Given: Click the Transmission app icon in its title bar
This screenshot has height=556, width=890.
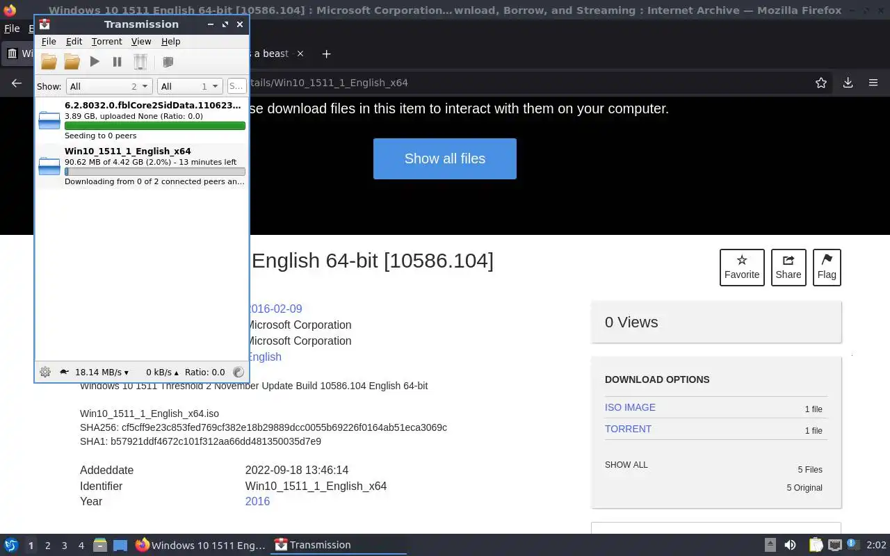Looking at the screenshot, I should (44, 24).
